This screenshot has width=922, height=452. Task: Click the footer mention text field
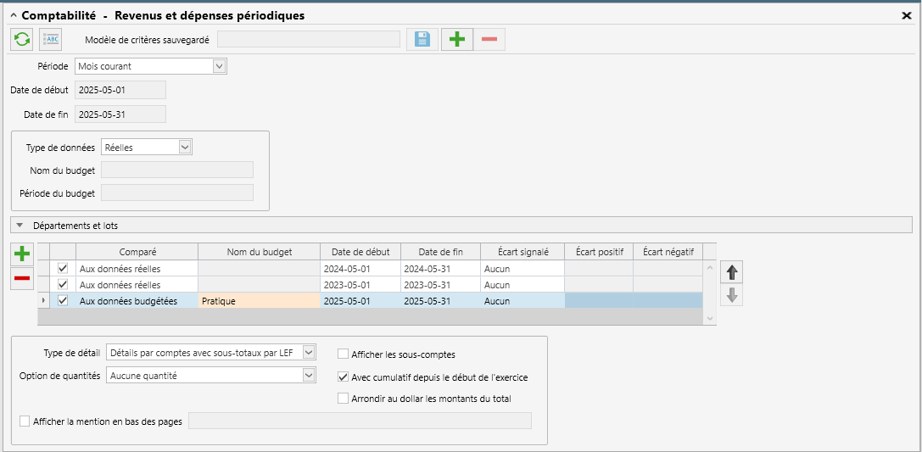click(360, 421)
